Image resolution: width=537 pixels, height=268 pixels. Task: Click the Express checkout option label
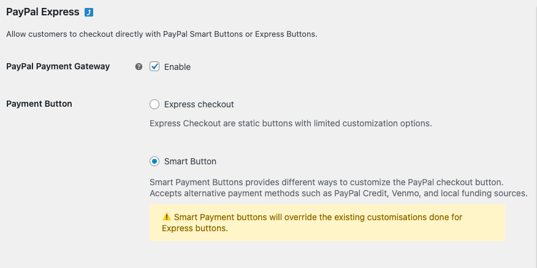(x=199, y=104)
